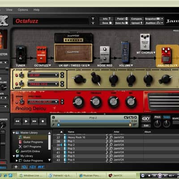Viewport: 179px width, 179px height.
Task: Click the Audition headphone button
Action: coord(152,23)
